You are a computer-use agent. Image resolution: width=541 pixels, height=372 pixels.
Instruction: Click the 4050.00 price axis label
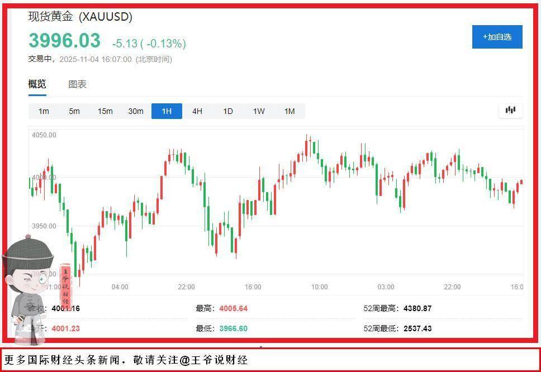pyautogui.click(x=44, y=135)
